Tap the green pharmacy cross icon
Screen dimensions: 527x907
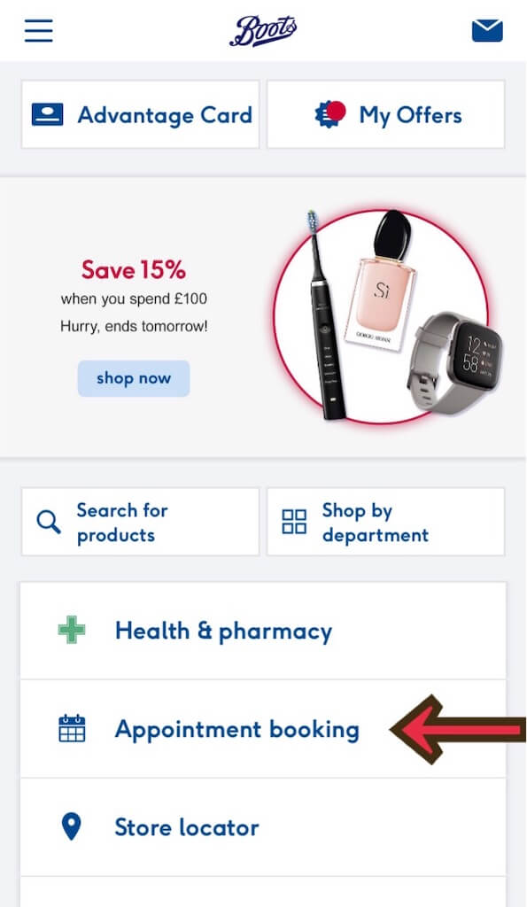tap(72, 631)
